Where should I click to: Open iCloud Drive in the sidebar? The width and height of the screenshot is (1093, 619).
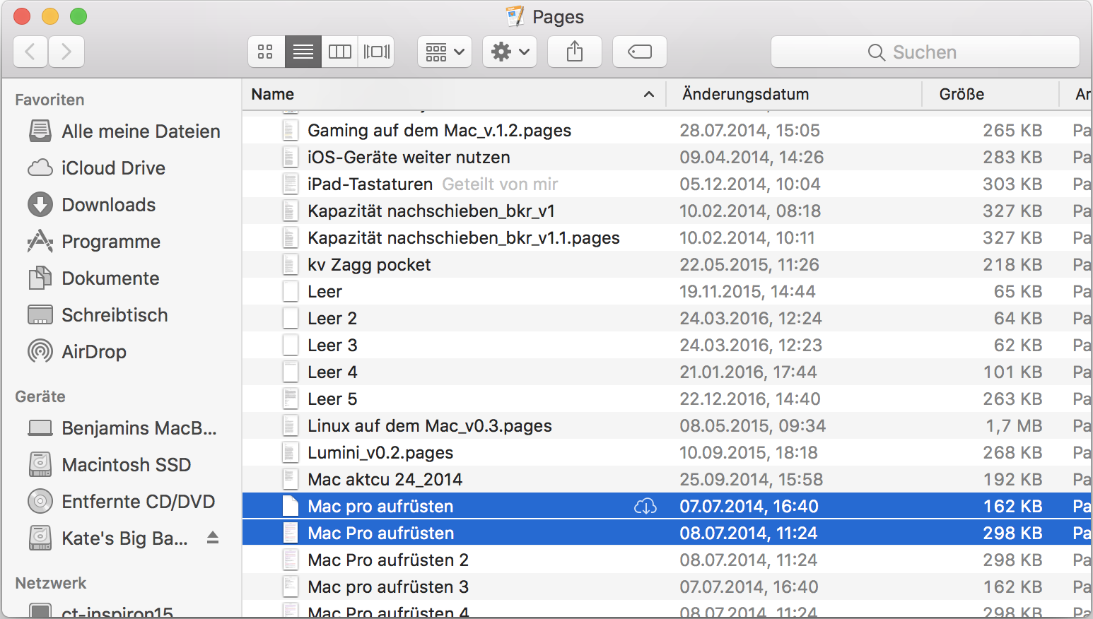coord(113,168)
